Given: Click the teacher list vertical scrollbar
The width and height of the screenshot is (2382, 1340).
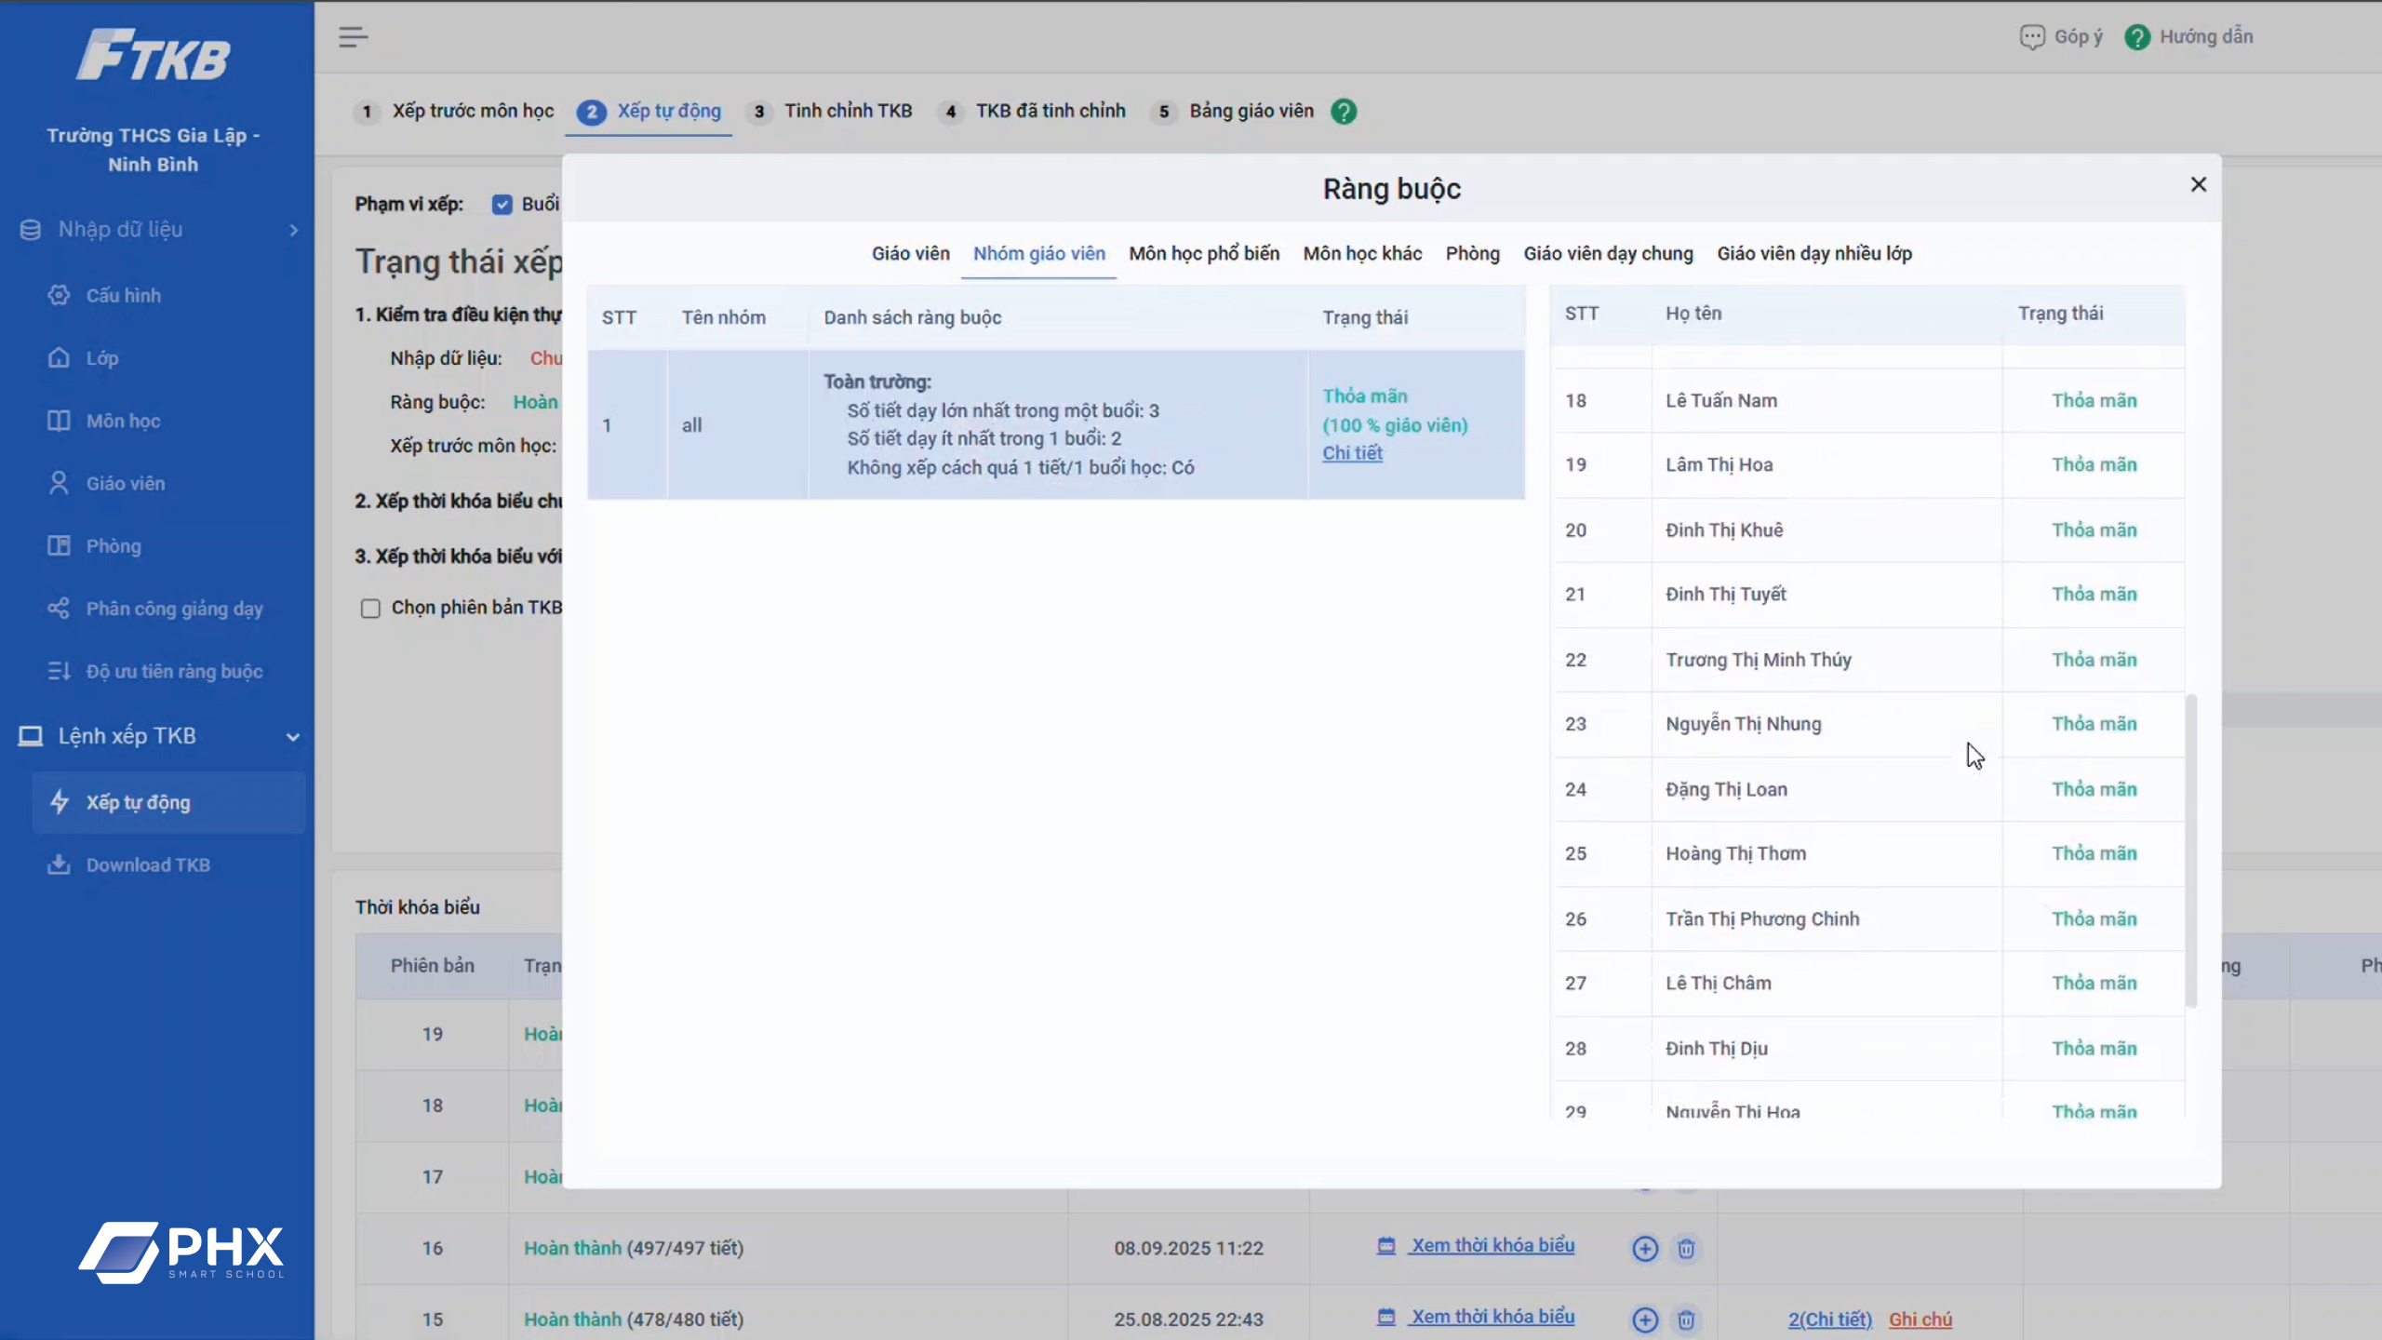Looking at the screenshot, I should coord(2190,849).
